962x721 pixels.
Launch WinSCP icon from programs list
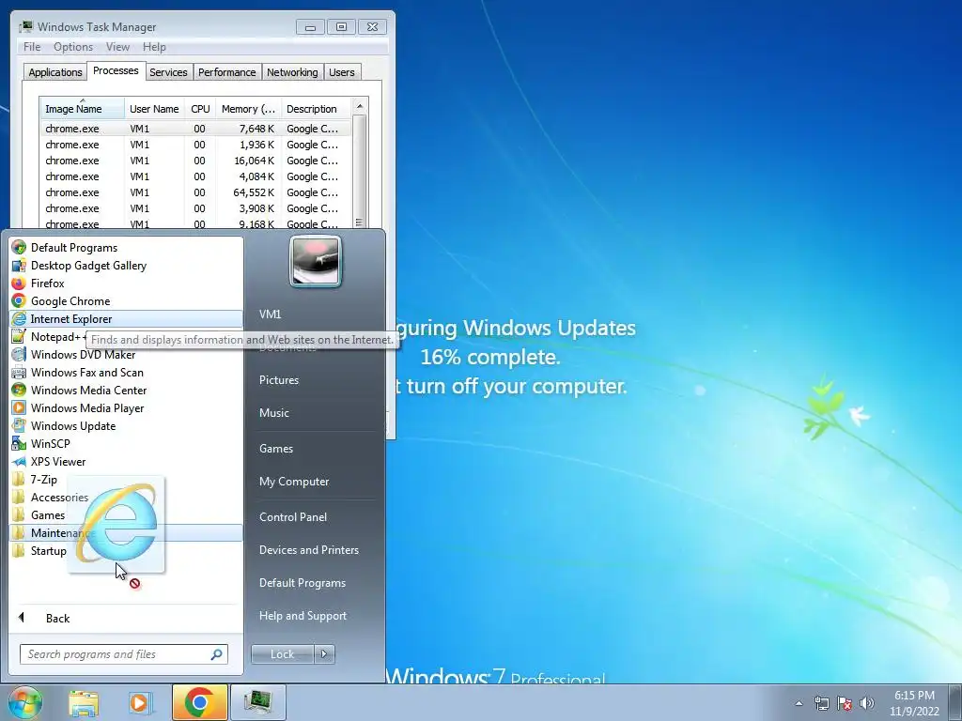(x=19, y=443)
